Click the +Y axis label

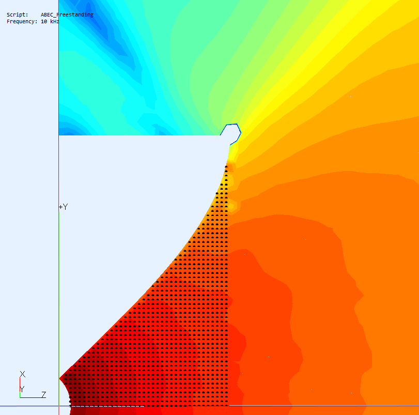click(64, 207)
